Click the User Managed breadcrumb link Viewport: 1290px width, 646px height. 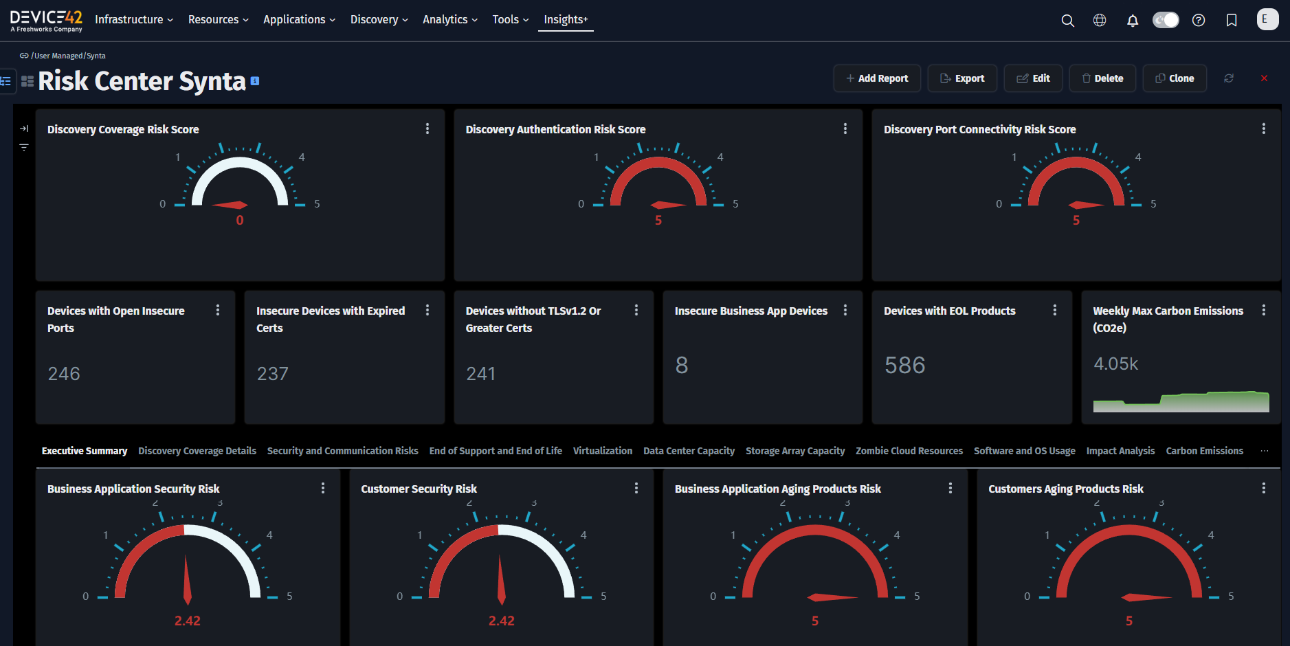58,56
